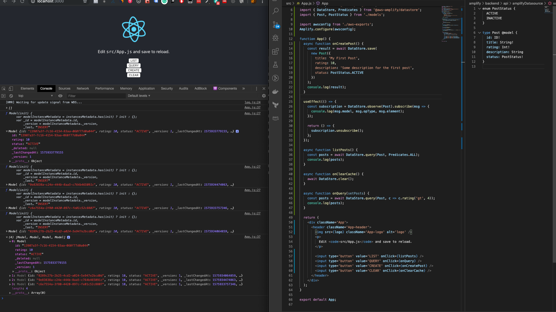Expand Model 8289c27b log entry

point(7,231)
